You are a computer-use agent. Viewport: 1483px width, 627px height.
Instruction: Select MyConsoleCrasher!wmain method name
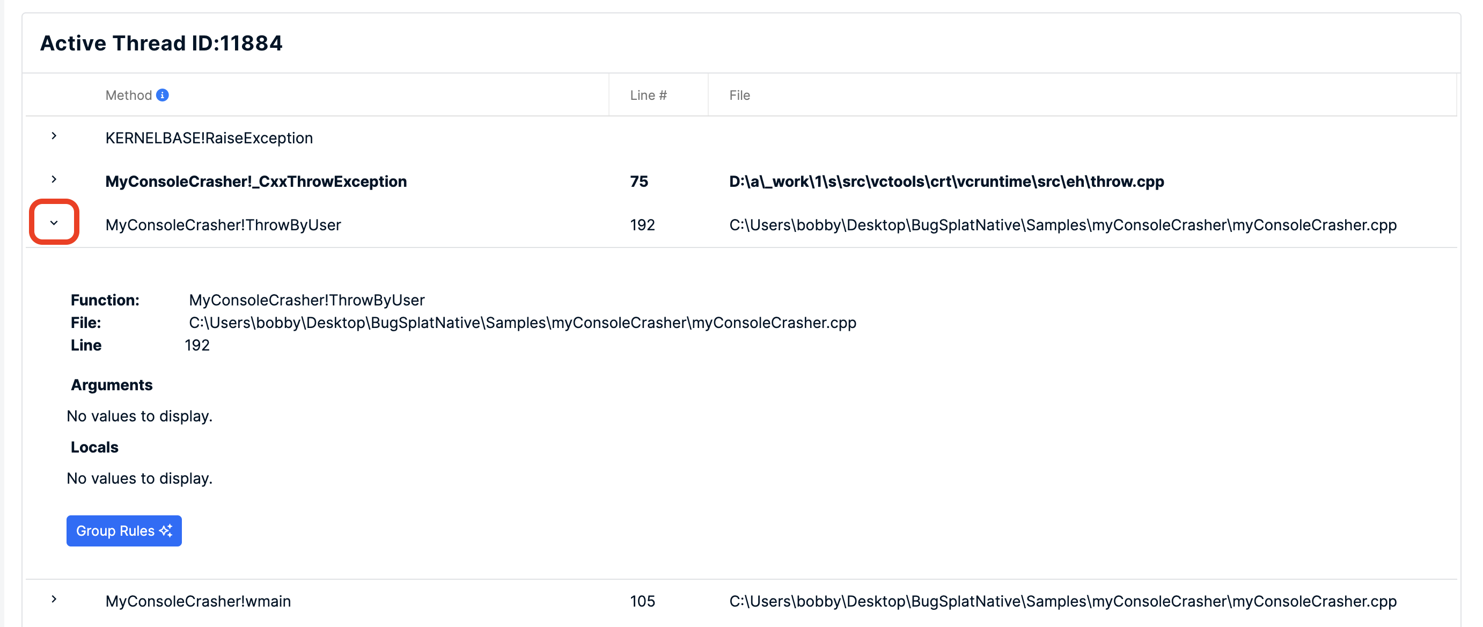pos(198,601)
